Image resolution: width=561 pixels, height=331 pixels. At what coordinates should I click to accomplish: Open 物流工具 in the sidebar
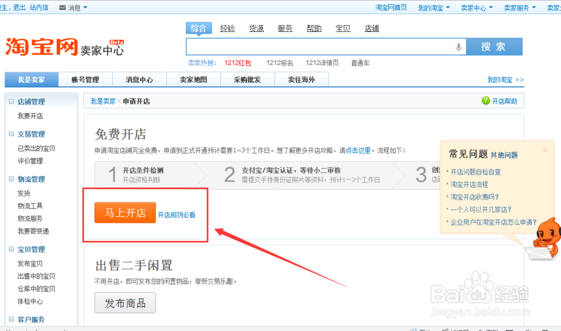coord(30,206)
